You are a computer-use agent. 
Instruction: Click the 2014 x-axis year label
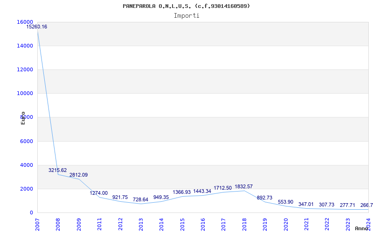point(161,224)
